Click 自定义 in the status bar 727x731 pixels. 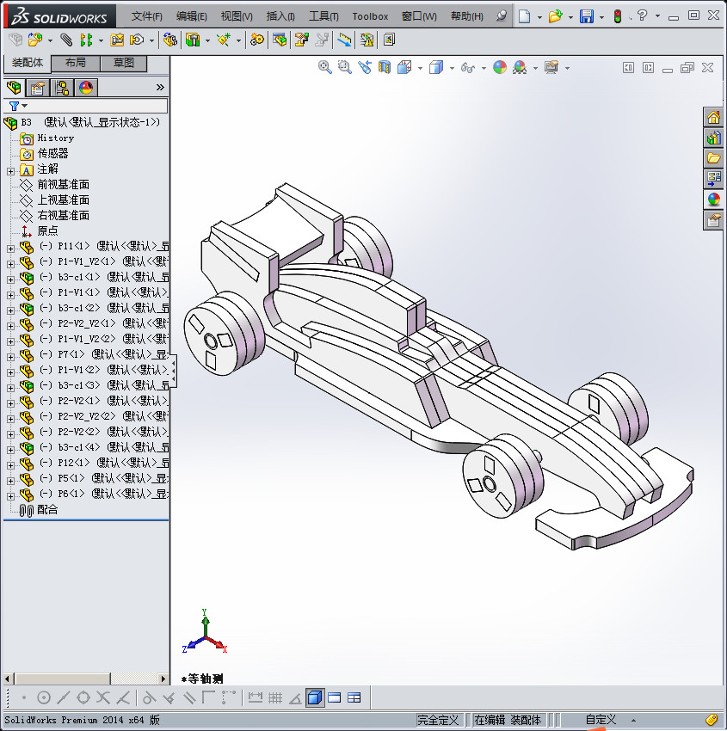(601, 720)
